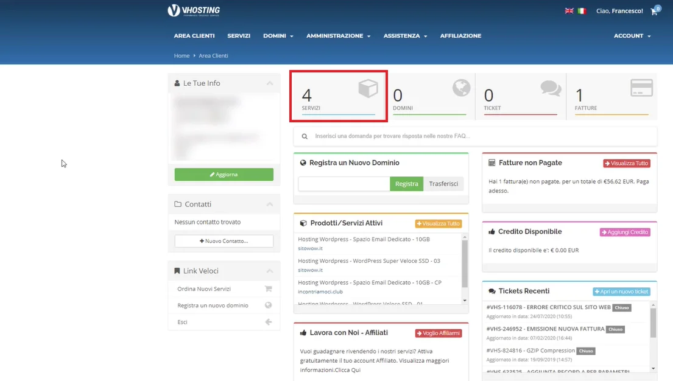This screenshot has height=381, width=673.
Task: Click Visualizza Tutto for unpaid invoices
Action: 627,163
